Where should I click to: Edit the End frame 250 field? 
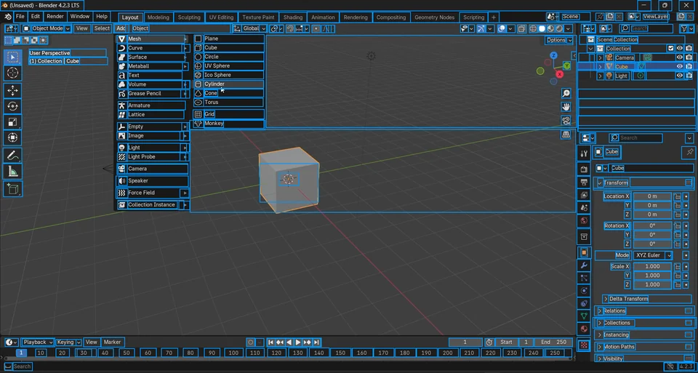553,342
